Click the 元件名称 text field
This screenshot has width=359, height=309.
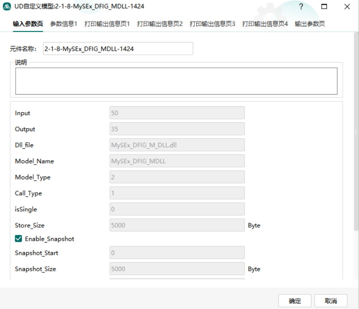click(x=118, y=49)
